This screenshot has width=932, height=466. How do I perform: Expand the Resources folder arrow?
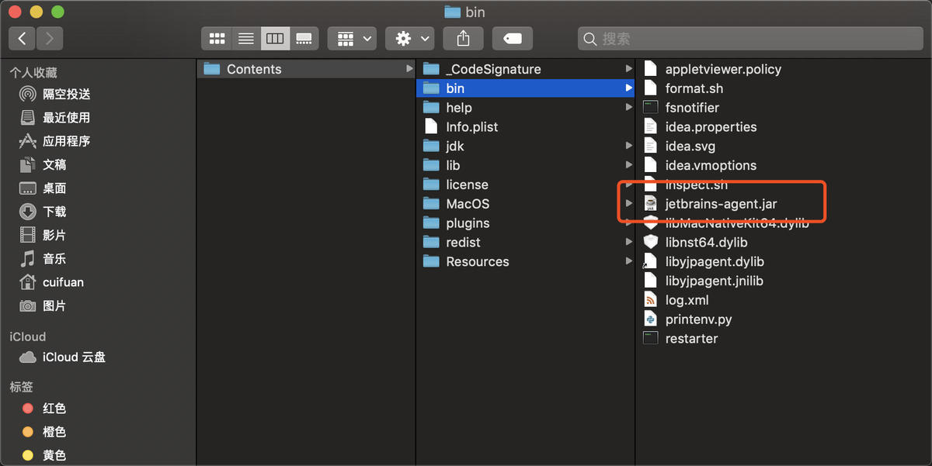(629, 261)
